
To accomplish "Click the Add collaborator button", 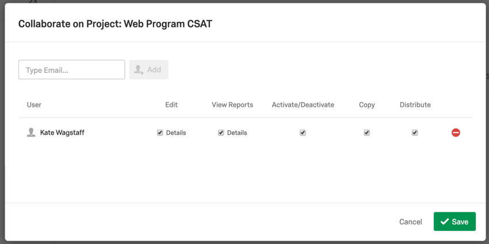I will click(x=149, y=69).
